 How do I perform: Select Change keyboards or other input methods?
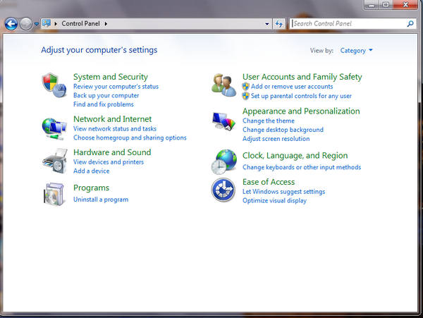pyautogui.click(x=302, y=167)
